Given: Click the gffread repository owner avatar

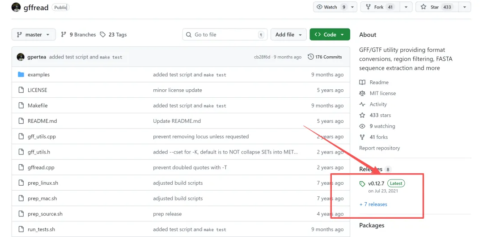Looking at the screenshot, I should (x=16, y=7).
